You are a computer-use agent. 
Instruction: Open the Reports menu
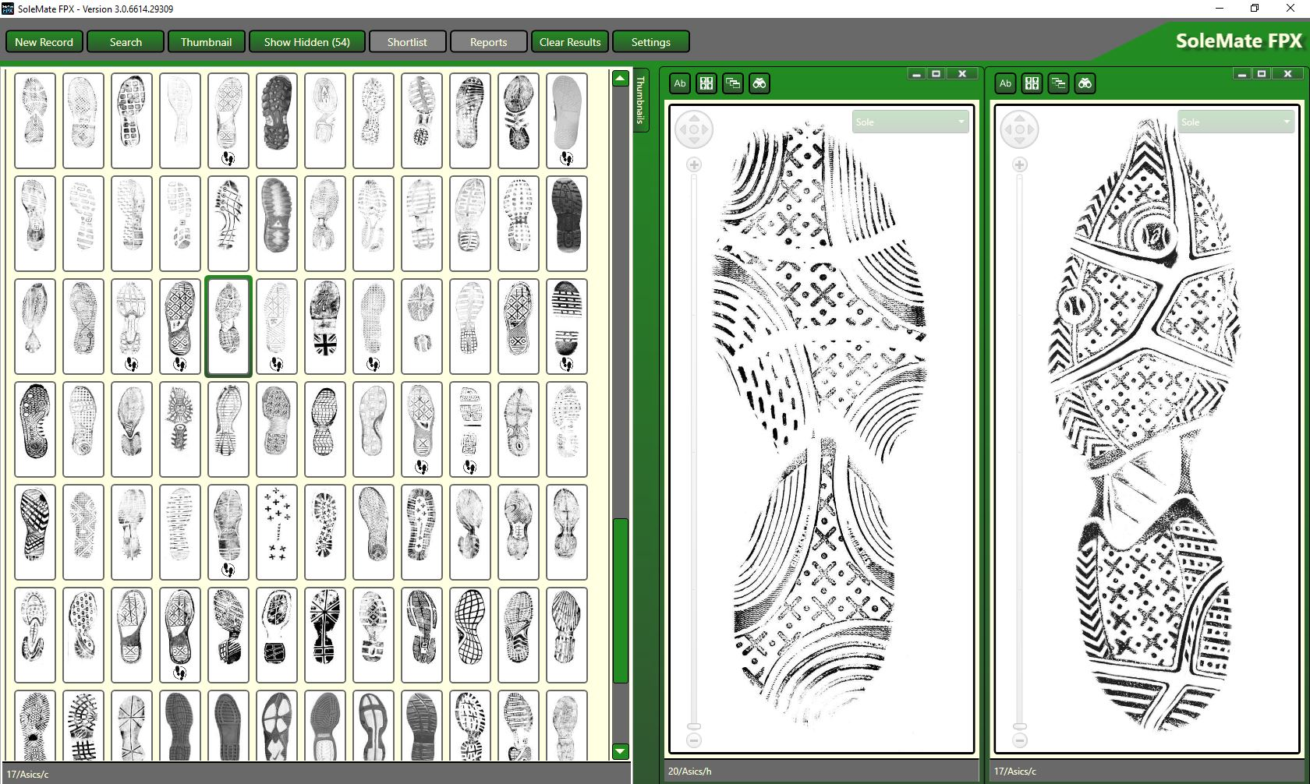488,42
